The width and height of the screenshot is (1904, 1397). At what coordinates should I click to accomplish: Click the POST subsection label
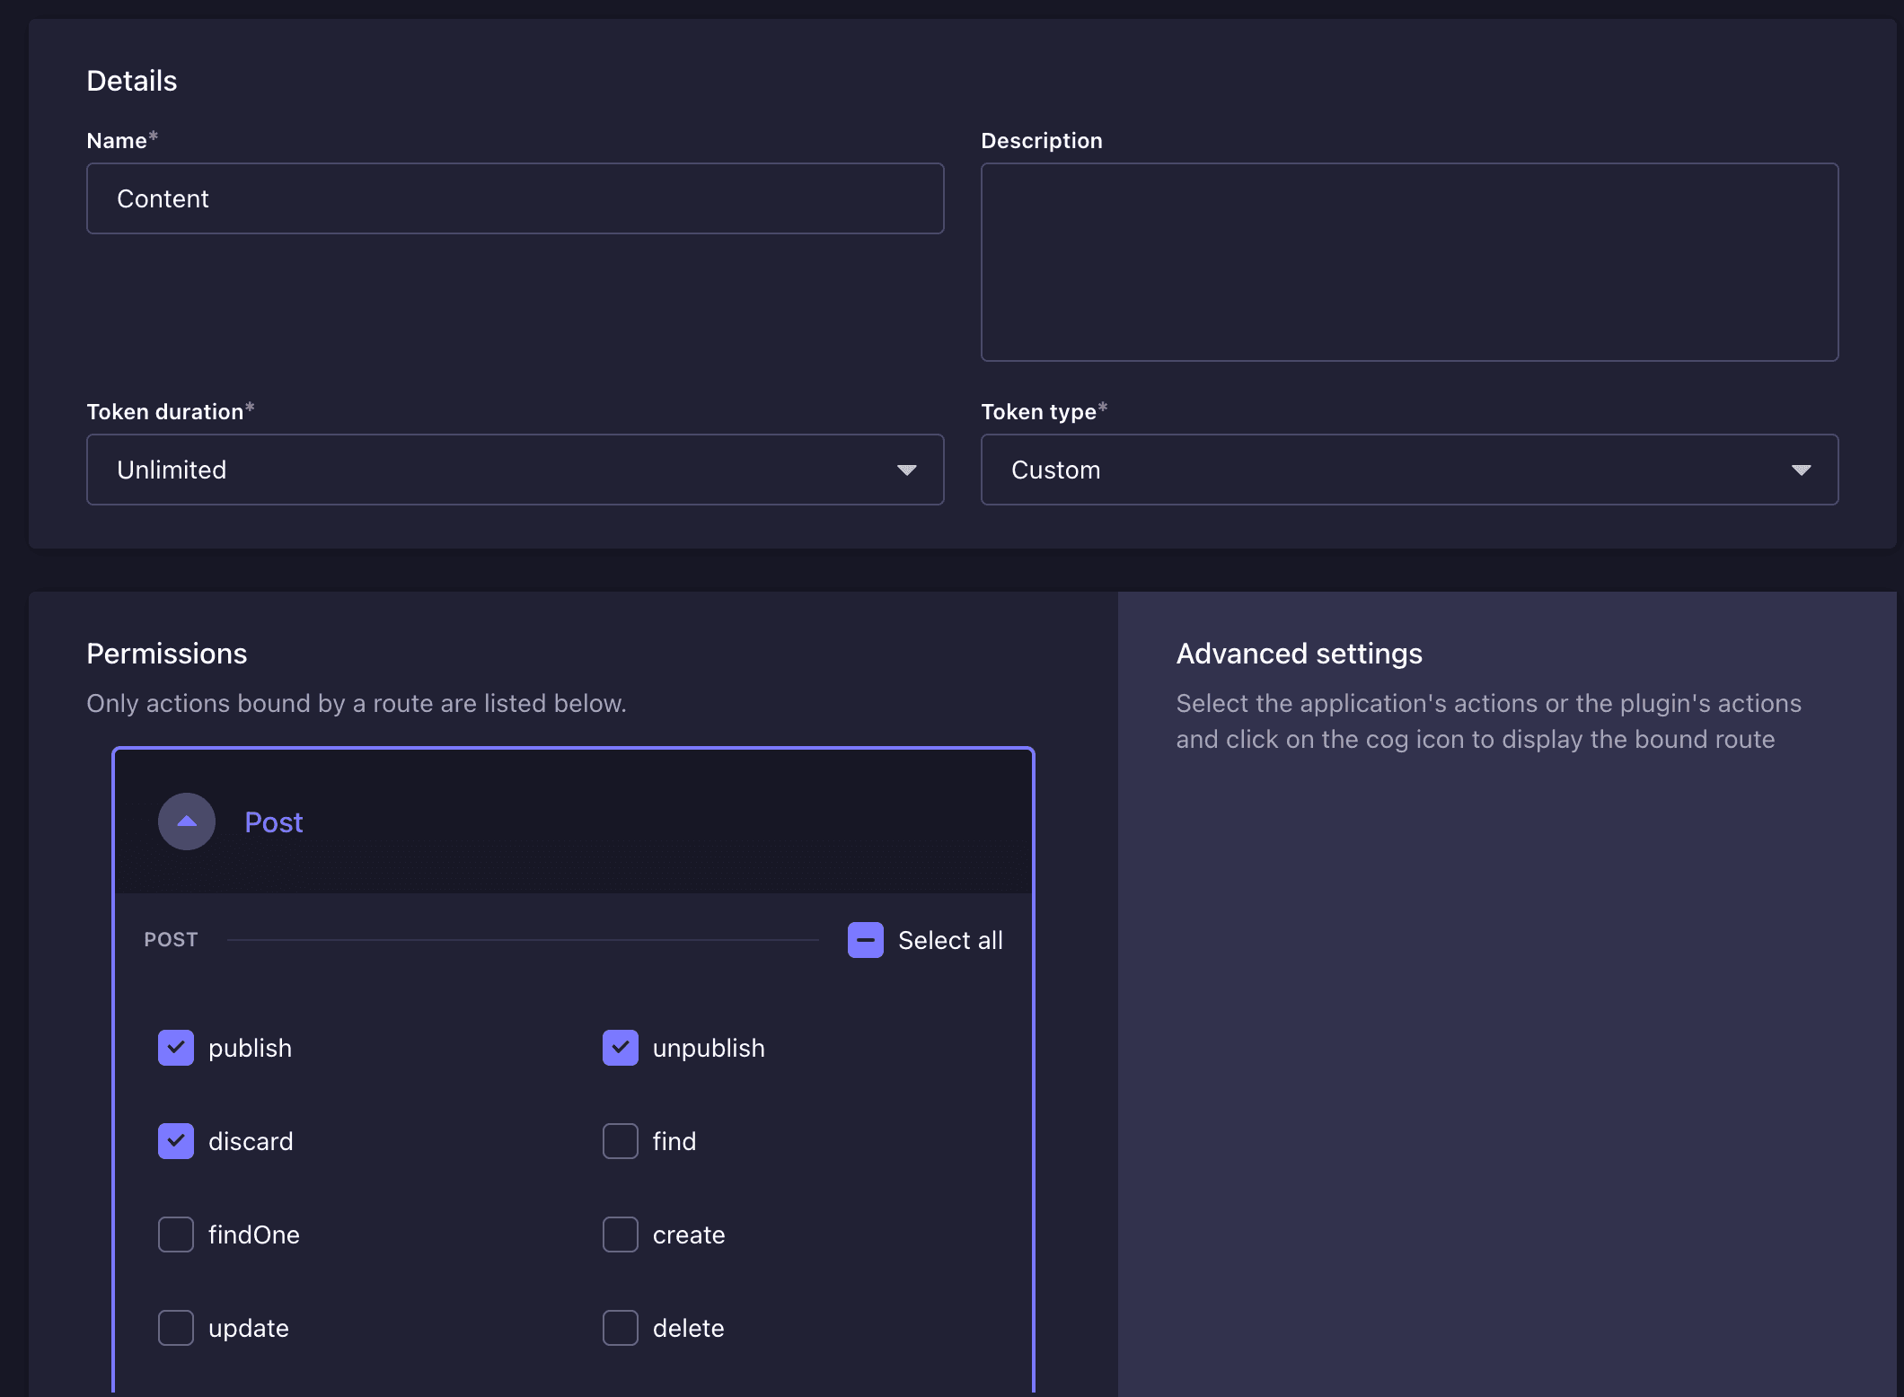[172, 940]
